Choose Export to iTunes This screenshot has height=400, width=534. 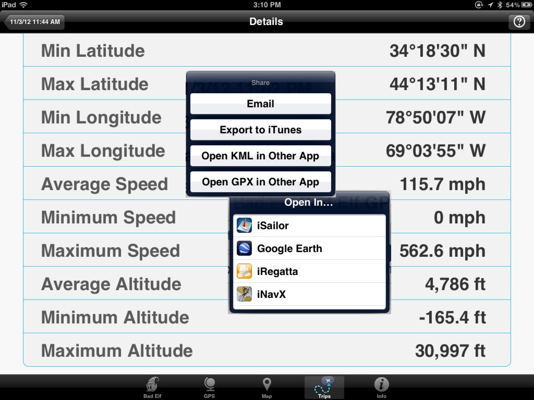click(x=261, y=130)
